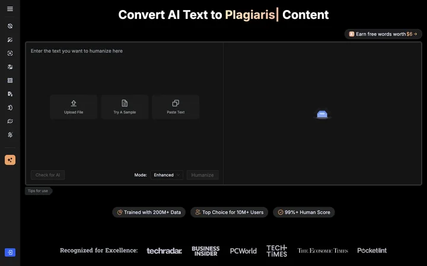Click the Tech Times logo

[x=277, y=251]
